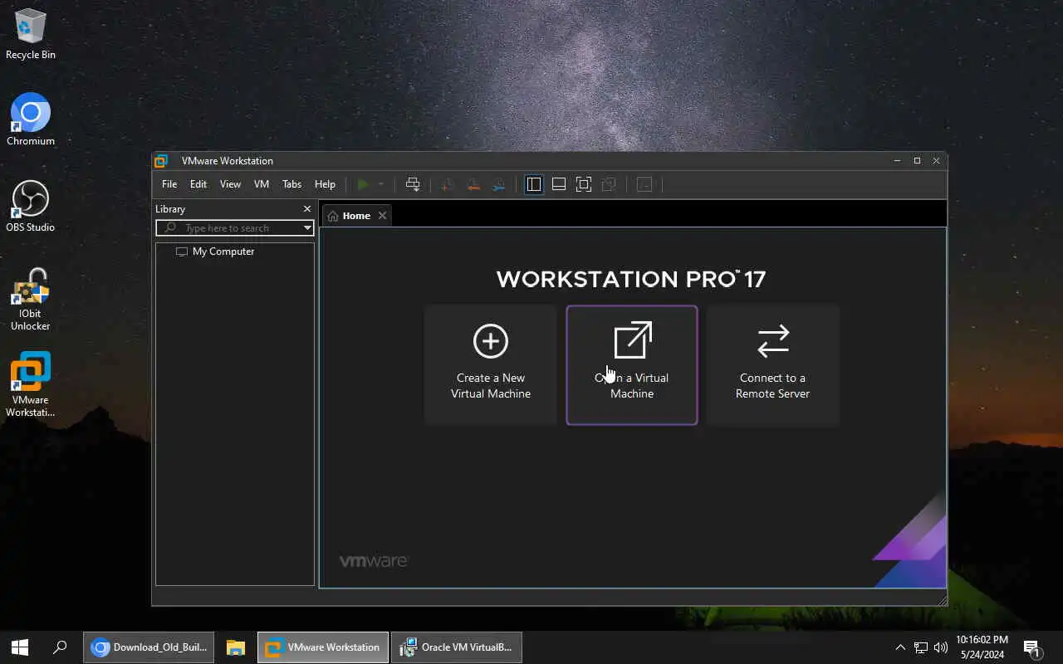1063x664 pixels.
Task: Maximize the VMware Workstation window
Action: coord(917,161)
